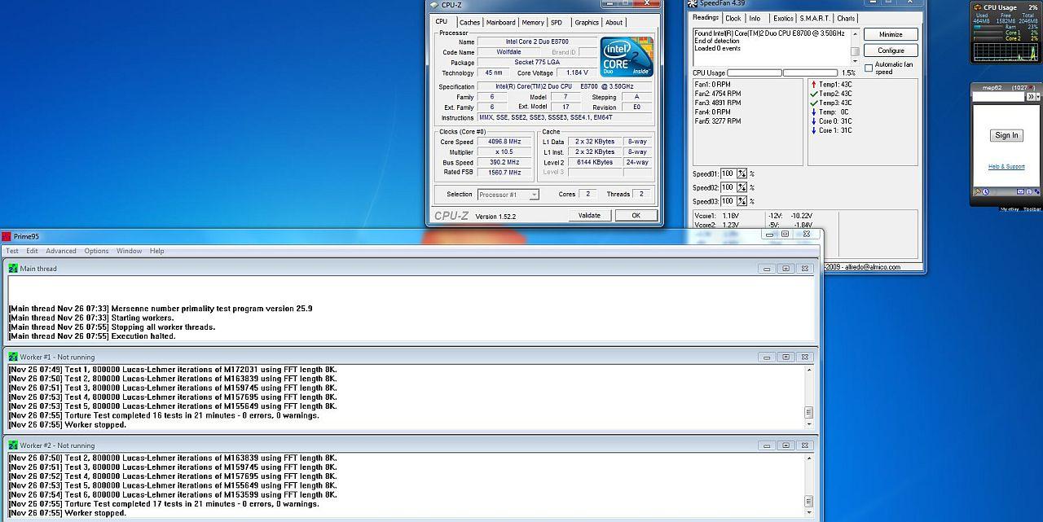
Task: Click the eBay gadget search go arrow
Action: pyautogui.click(x=1029, y=97)
